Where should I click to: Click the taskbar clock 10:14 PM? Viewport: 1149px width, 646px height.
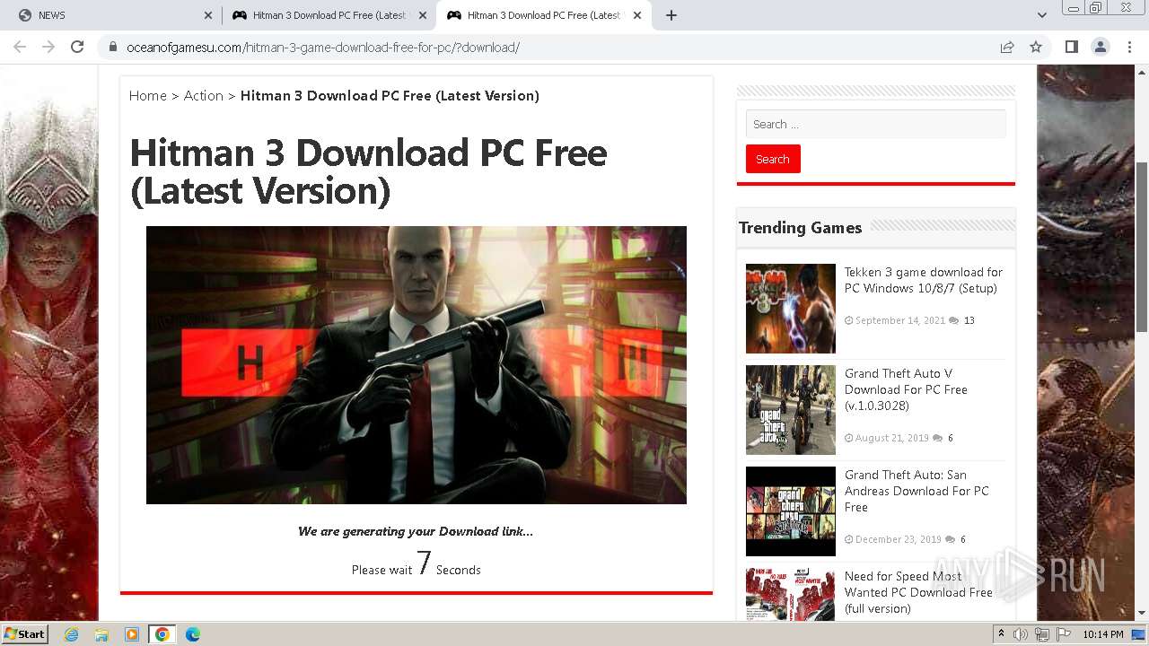pos(1103,634)
